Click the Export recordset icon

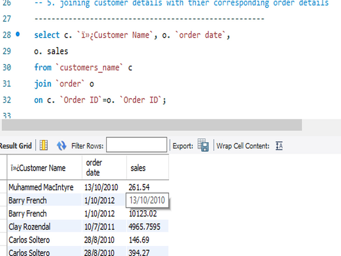(x=203, y=145)
